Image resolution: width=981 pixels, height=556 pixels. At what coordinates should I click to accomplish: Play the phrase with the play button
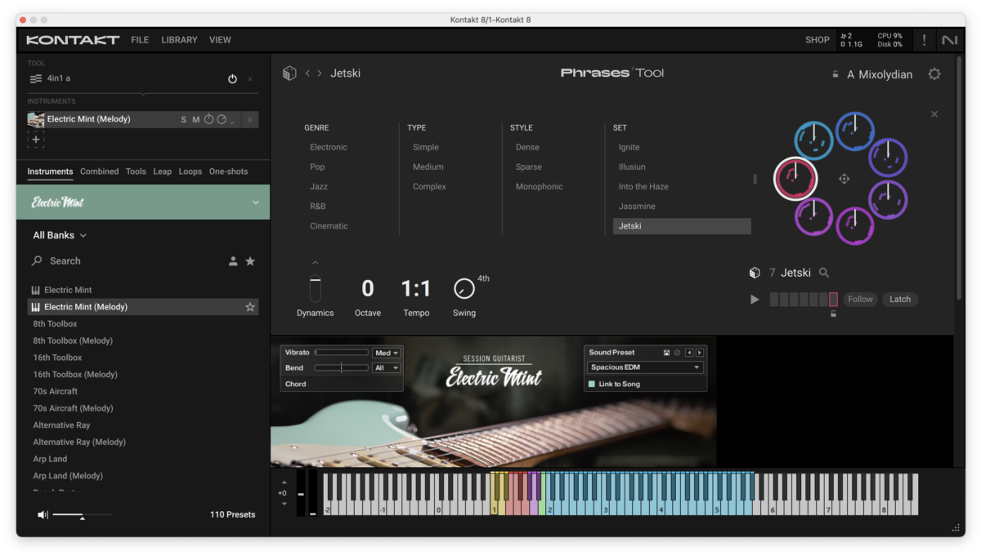pyautogui.click(x=755, y=300)
